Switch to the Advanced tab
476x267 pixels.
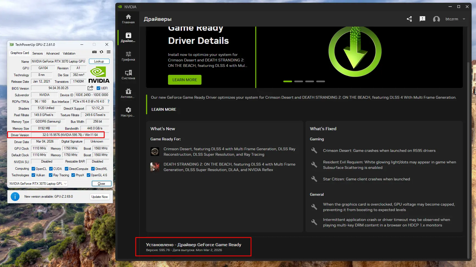tap(53, 53)
